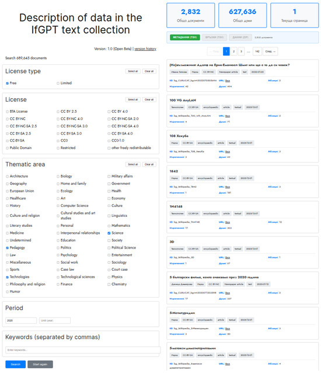Click the Start again button

click(40, 364)
